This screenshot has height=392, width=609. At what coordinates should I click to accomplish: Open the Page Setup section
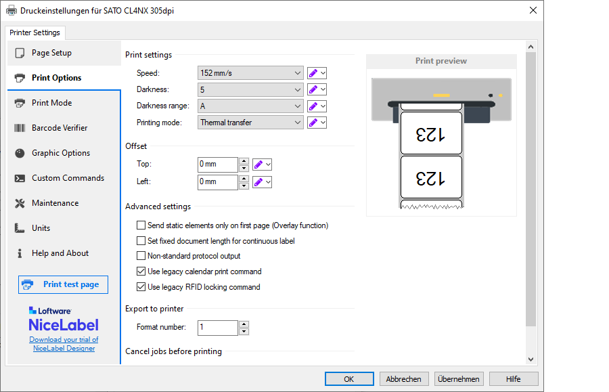64,53
